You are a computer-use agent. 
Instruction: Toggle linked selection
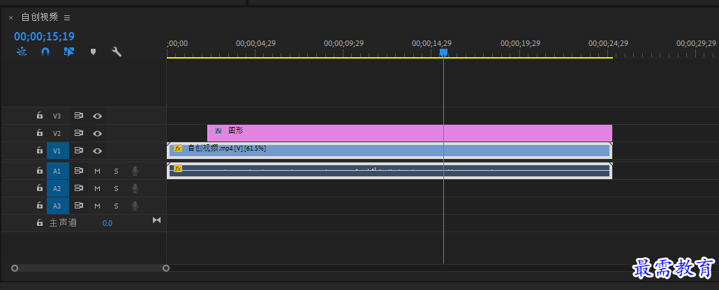click(69, 52)
